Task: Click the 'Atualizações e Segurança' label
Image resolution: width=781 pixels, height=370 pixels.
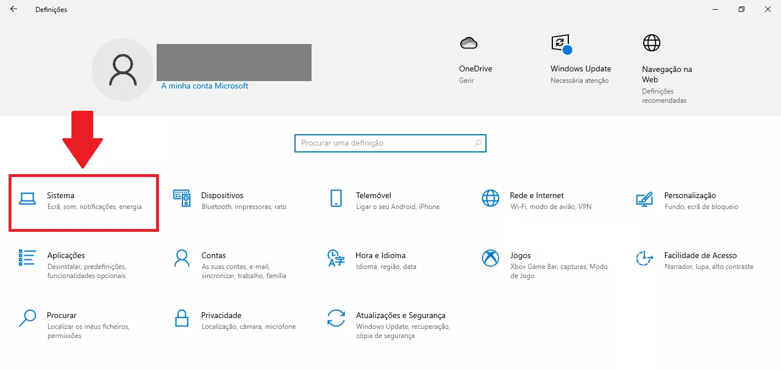Action: tap(401, 315)
